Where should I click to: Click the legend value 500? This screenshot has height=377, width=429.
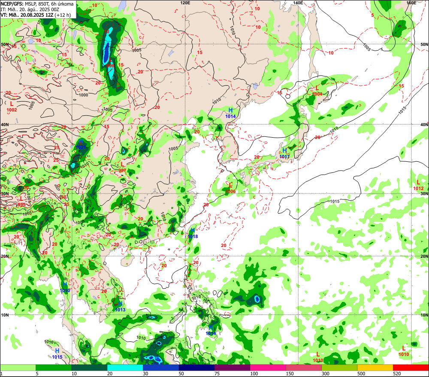361,374
